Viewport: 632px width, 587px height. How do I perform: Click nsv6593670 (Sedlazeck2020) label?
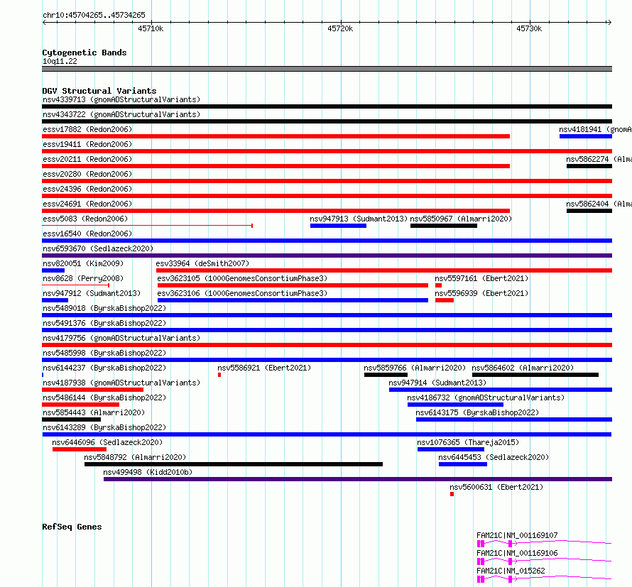coord(98,248)
